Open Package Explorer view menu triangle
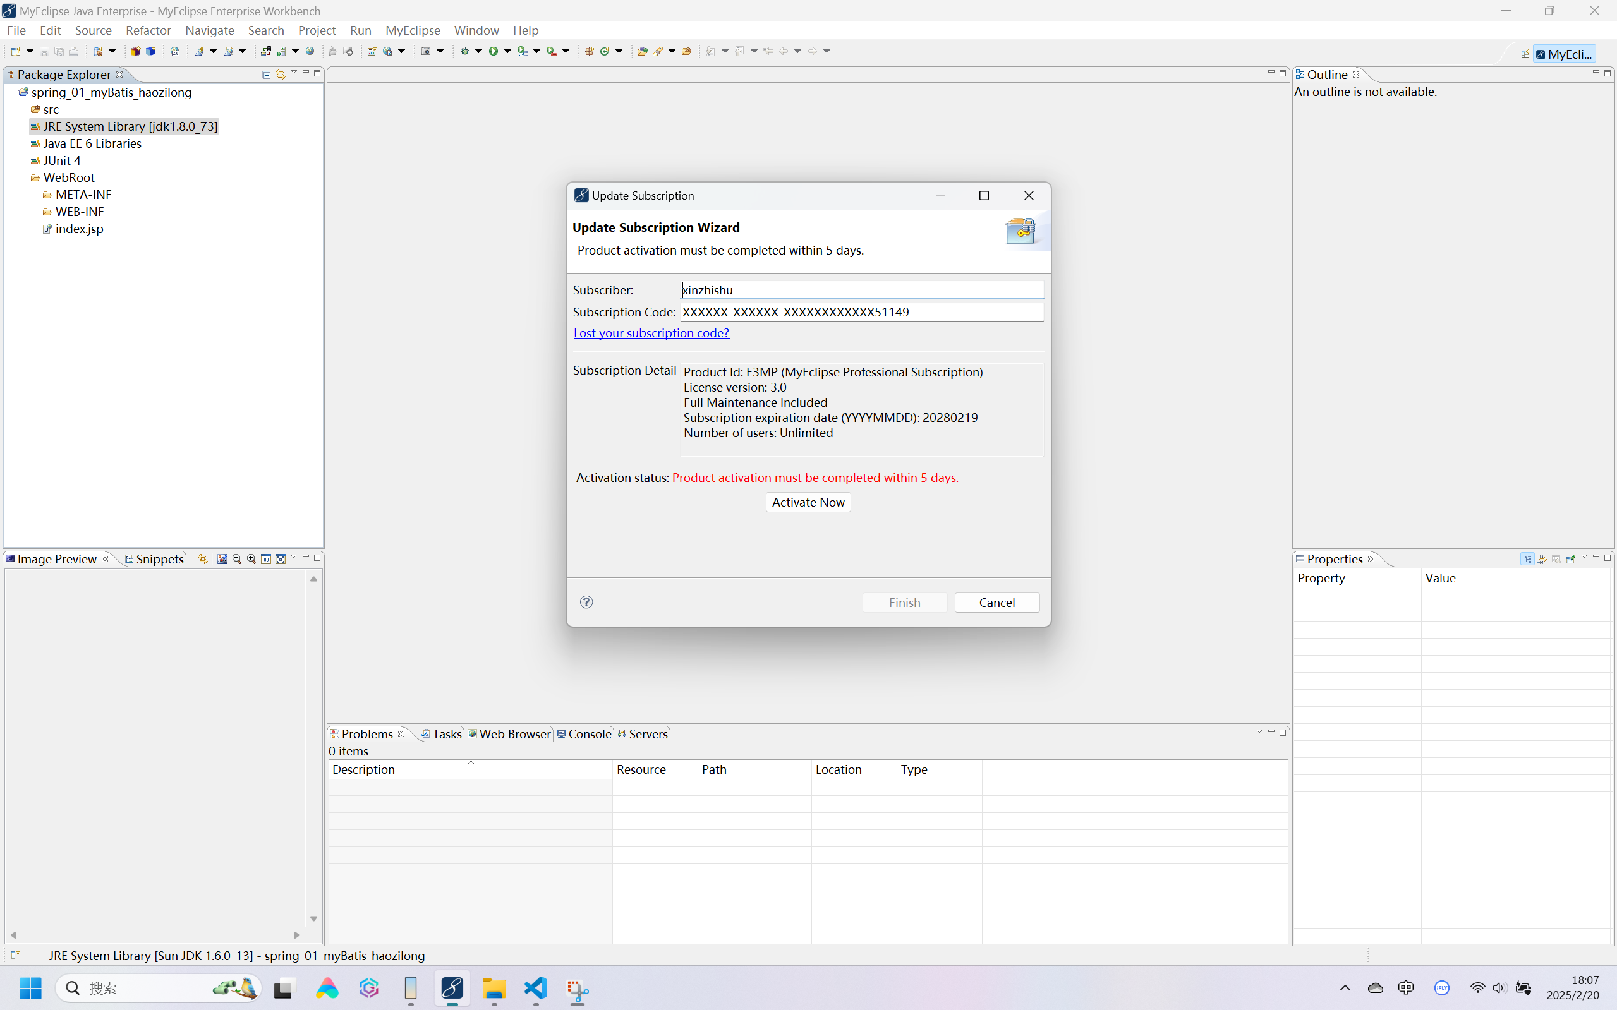This screenshot has height=1010, width=1617. 293,72
